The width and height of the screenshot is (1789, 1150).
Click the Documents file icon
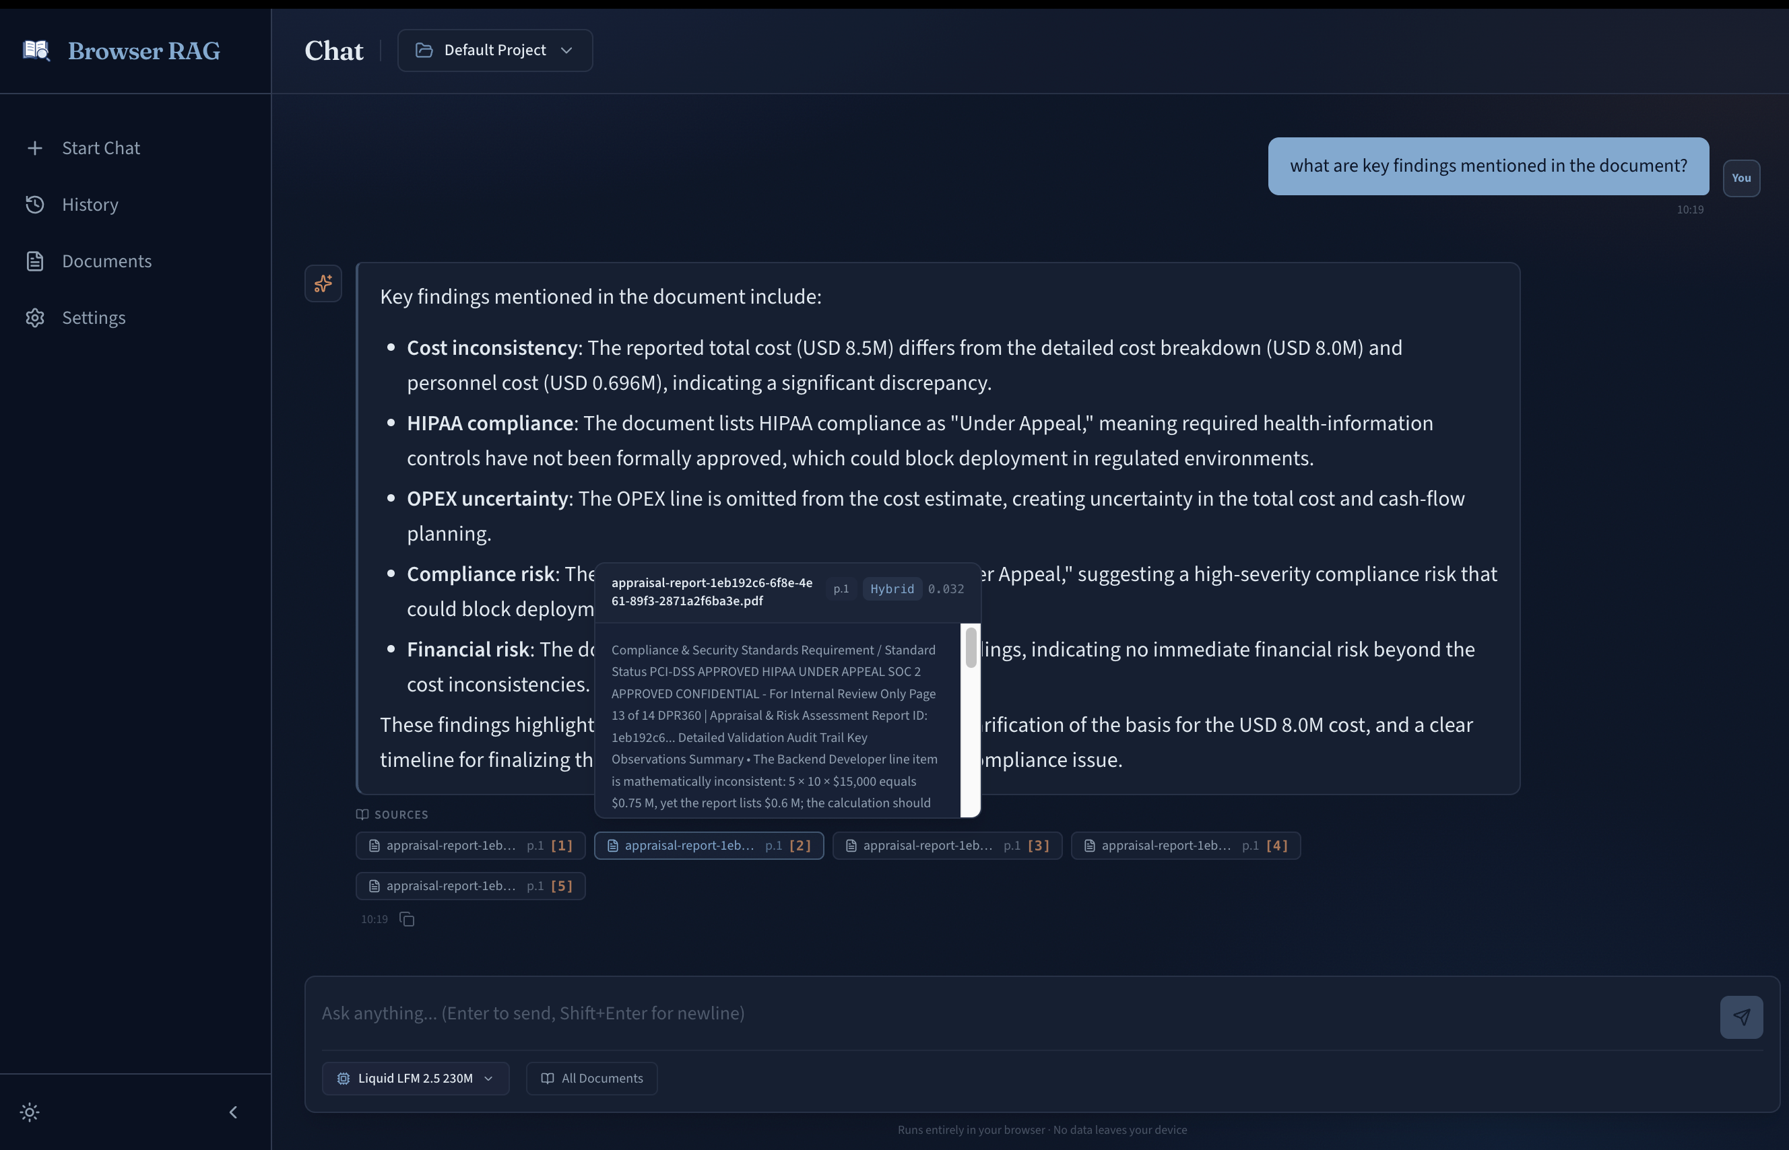pos(34,261)
